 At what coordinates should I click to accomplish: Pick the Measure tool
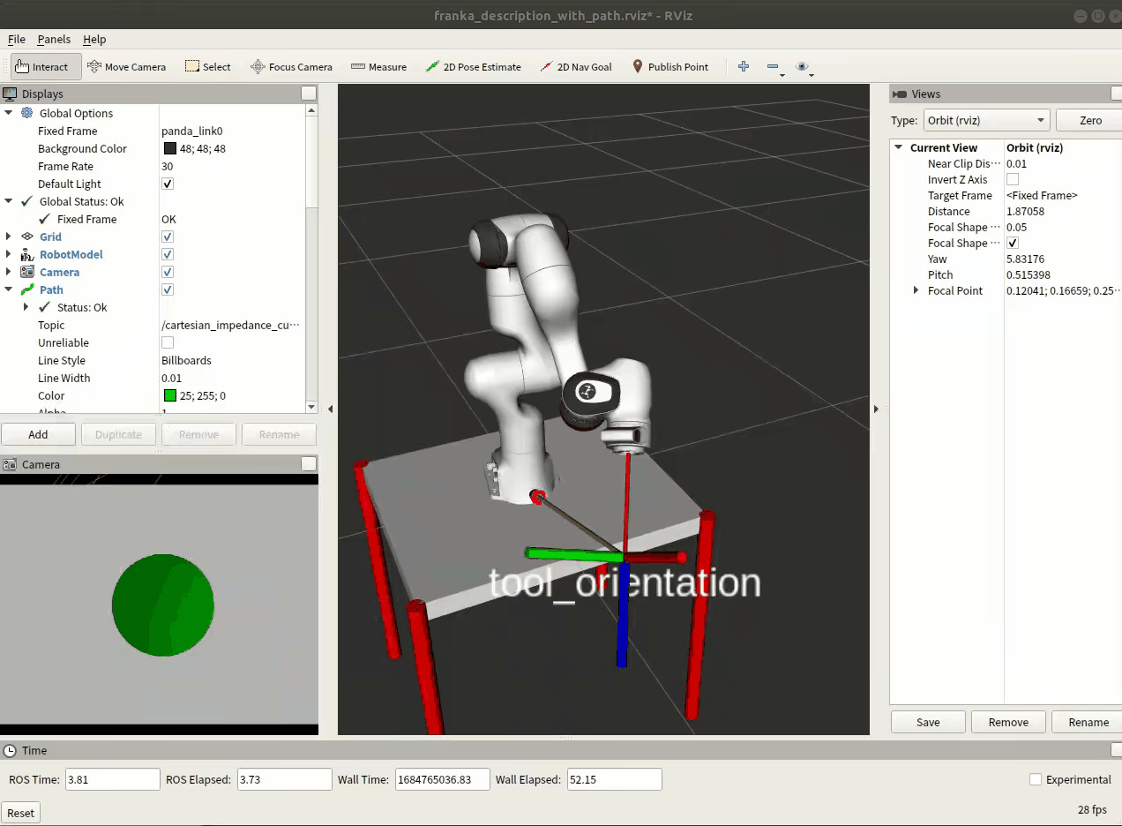(x=378, y=67)
